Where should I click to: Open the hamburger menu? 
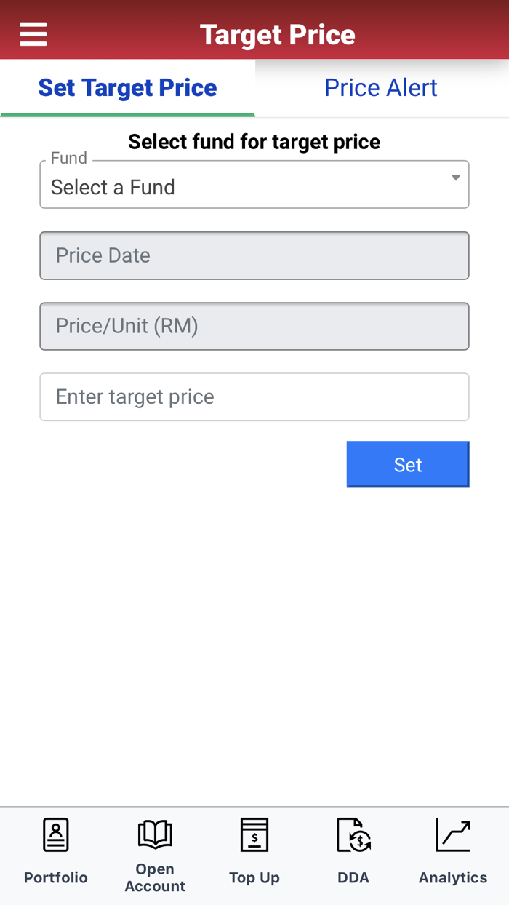point(33,34)
